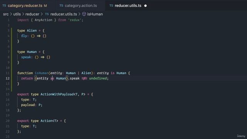247x139 pixels.
Task: Open reducer.utils.ts breadcrumb item
Action: (64, 14)
